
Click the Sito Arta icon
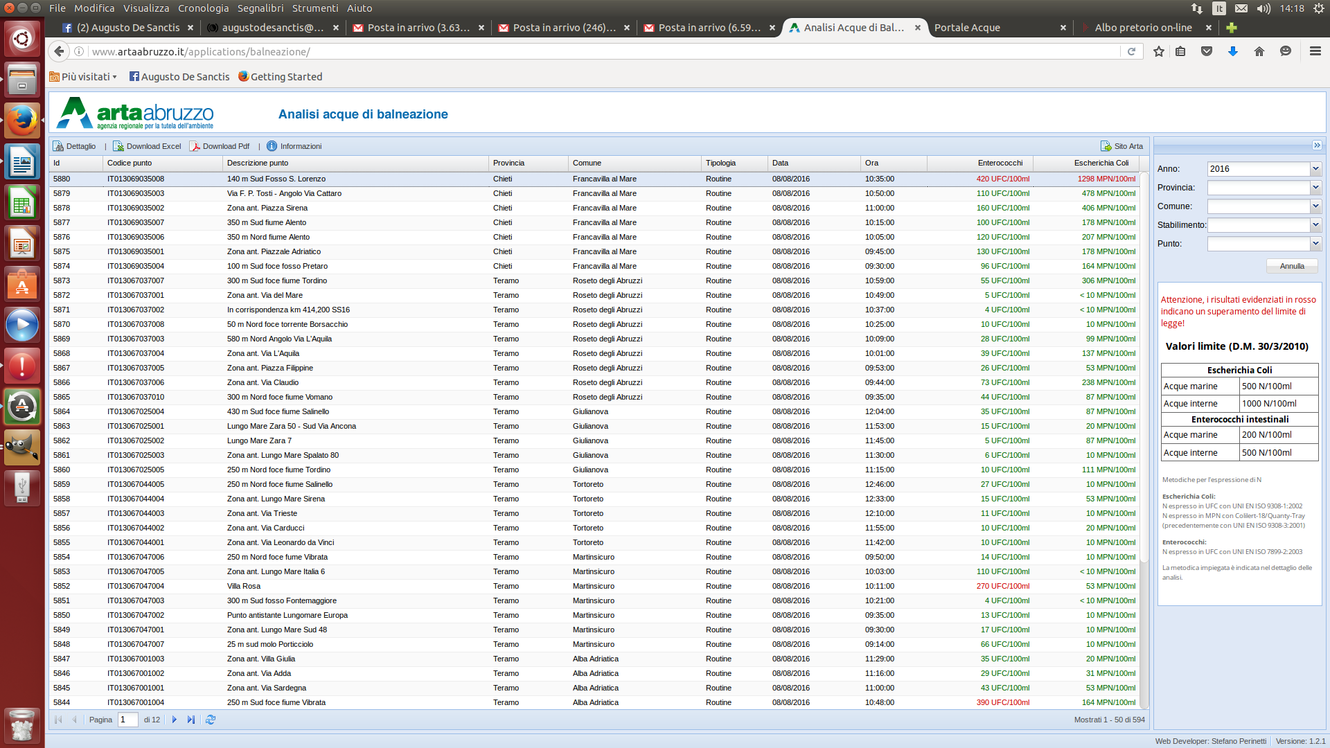pos(1106,146)
